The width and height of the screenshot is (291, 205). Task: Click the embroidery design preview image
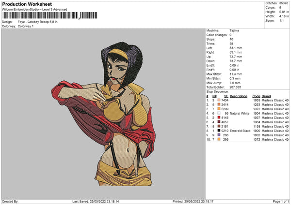tap(103, 114)
